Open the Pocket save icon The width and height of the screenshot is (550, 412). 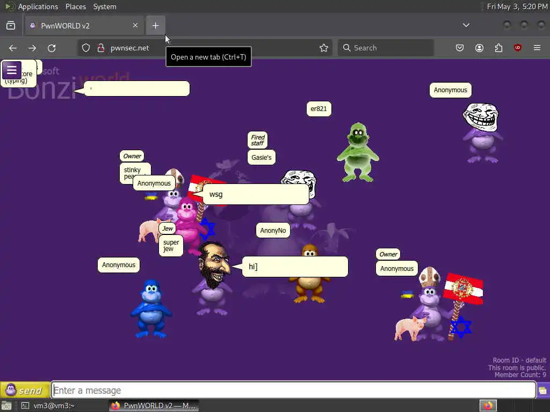[x=460, y=48]
